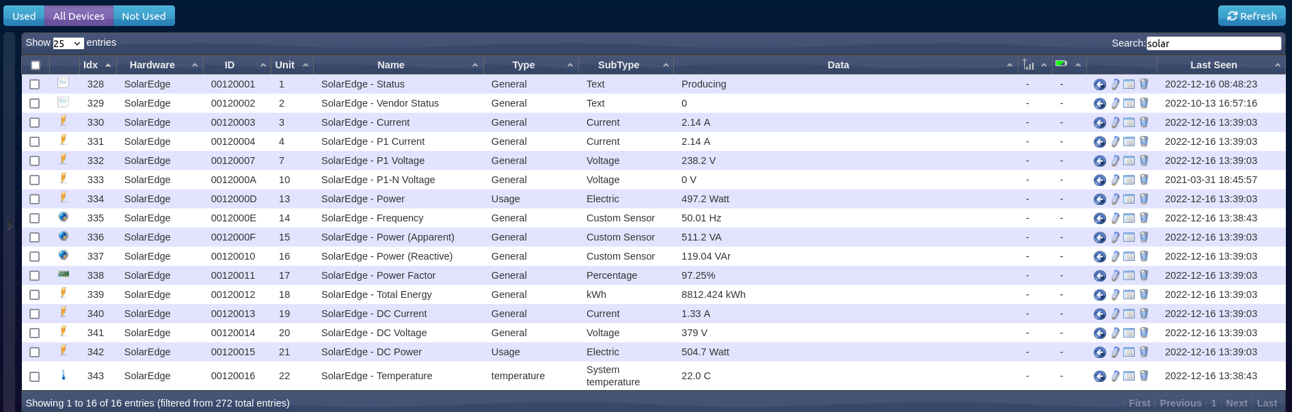Sort the table by Last Seen column

[x=1221, y=65]
